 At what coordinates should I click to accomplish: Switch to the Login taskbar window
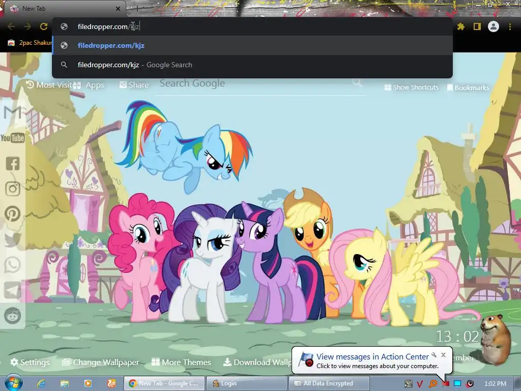(x=246, y=383)
